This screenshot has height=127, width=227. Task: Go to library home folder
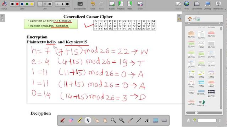pyautogui.click(x=189, y=19)
